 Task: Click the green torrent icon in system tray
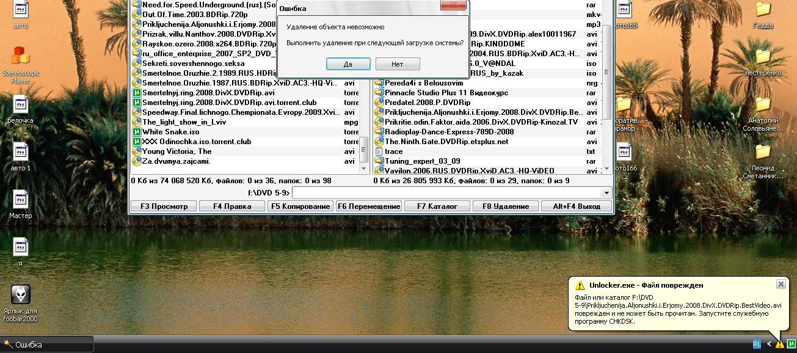click(x=792, y=344)
